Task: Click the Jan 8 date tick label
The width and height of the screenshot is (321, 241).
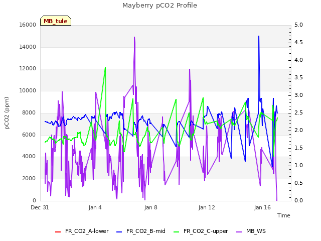Action: [150, 207]
